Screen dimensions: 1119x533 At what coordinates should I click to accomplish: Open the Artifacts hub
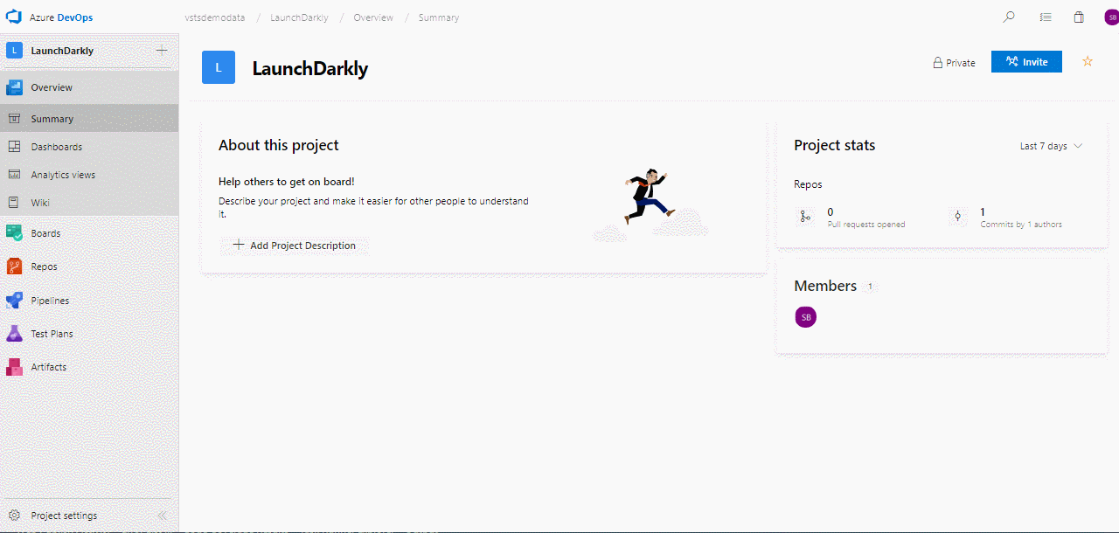coord(89,367)
